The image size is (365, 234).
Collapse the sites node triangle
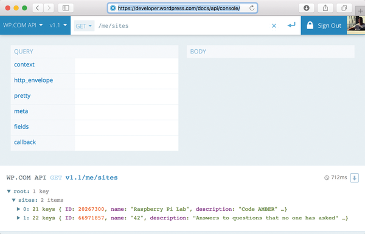pyautogui.click(x=14, y=200)
